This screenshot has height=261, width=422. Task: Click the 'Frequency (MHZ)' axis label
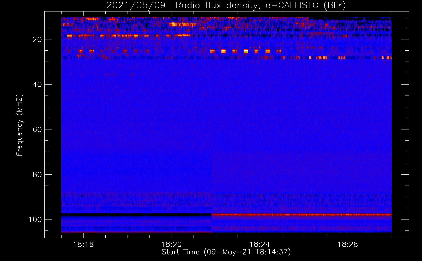(x=20, y=125)
